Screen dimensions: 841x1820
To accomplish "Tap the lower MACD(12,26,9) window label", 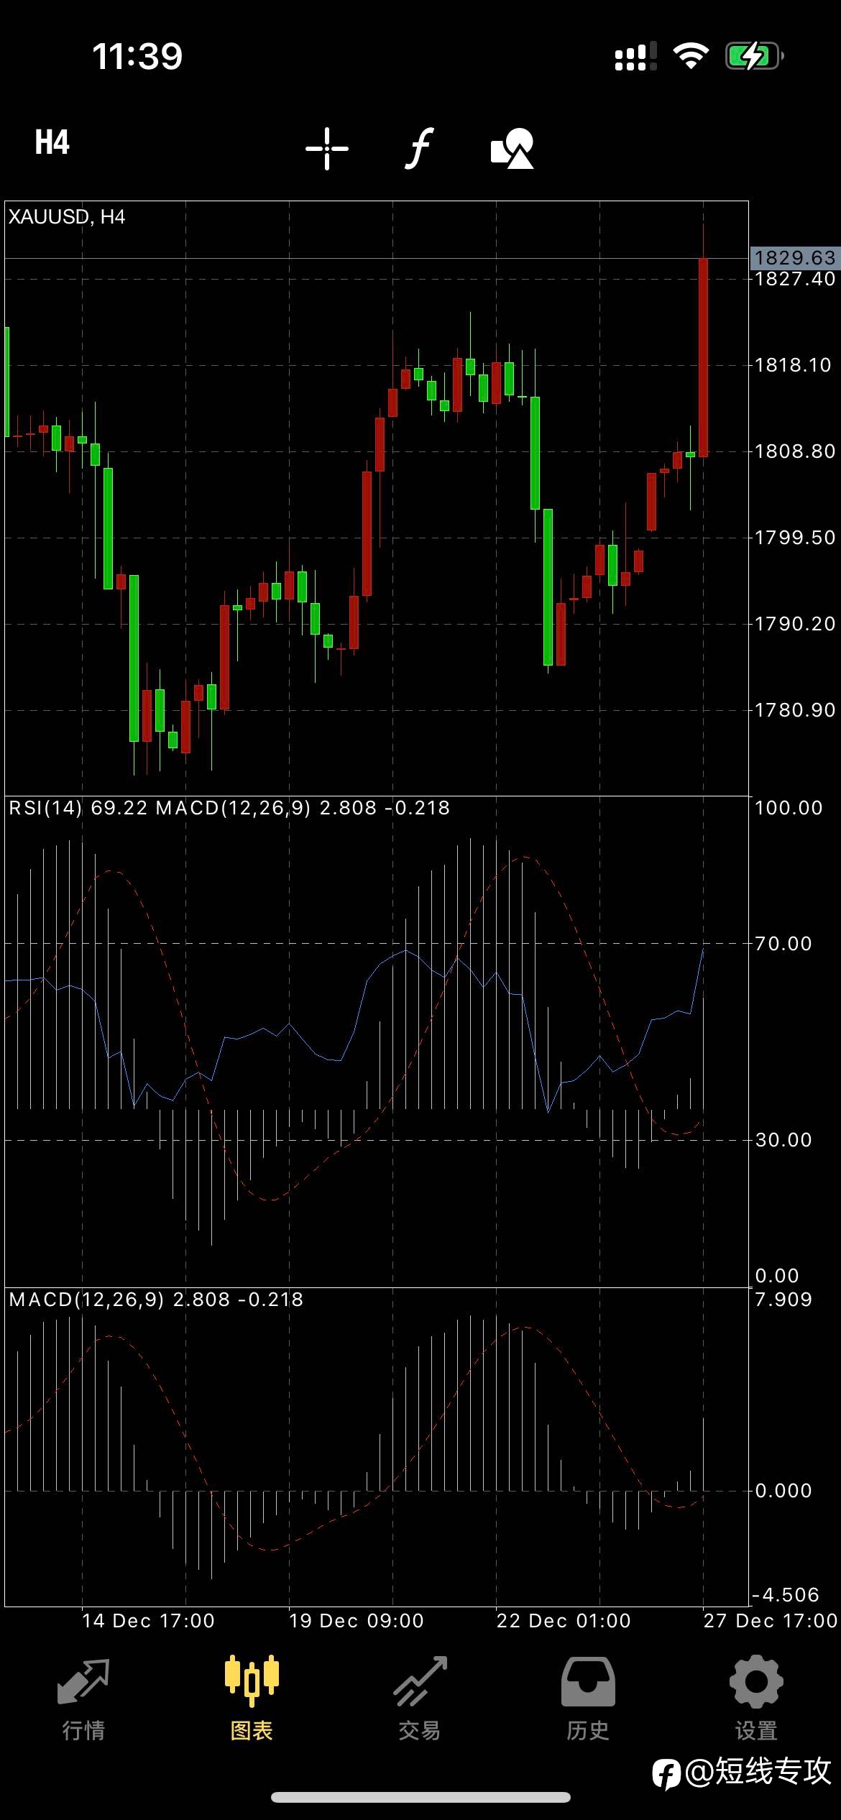I will (156, 1300).
